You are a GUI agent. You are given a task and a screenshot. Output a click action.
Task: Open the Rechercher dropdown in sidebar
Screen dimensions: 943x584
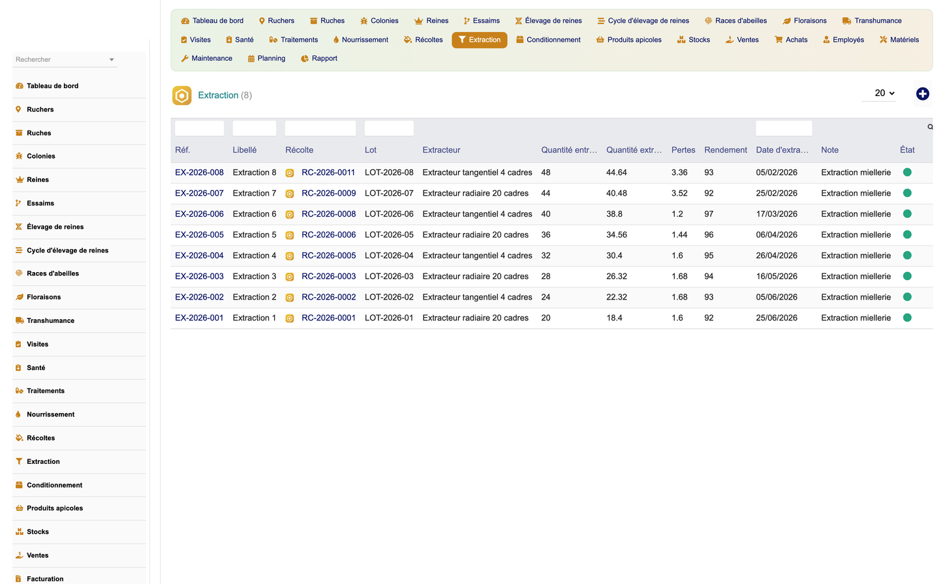click(65, 59)
